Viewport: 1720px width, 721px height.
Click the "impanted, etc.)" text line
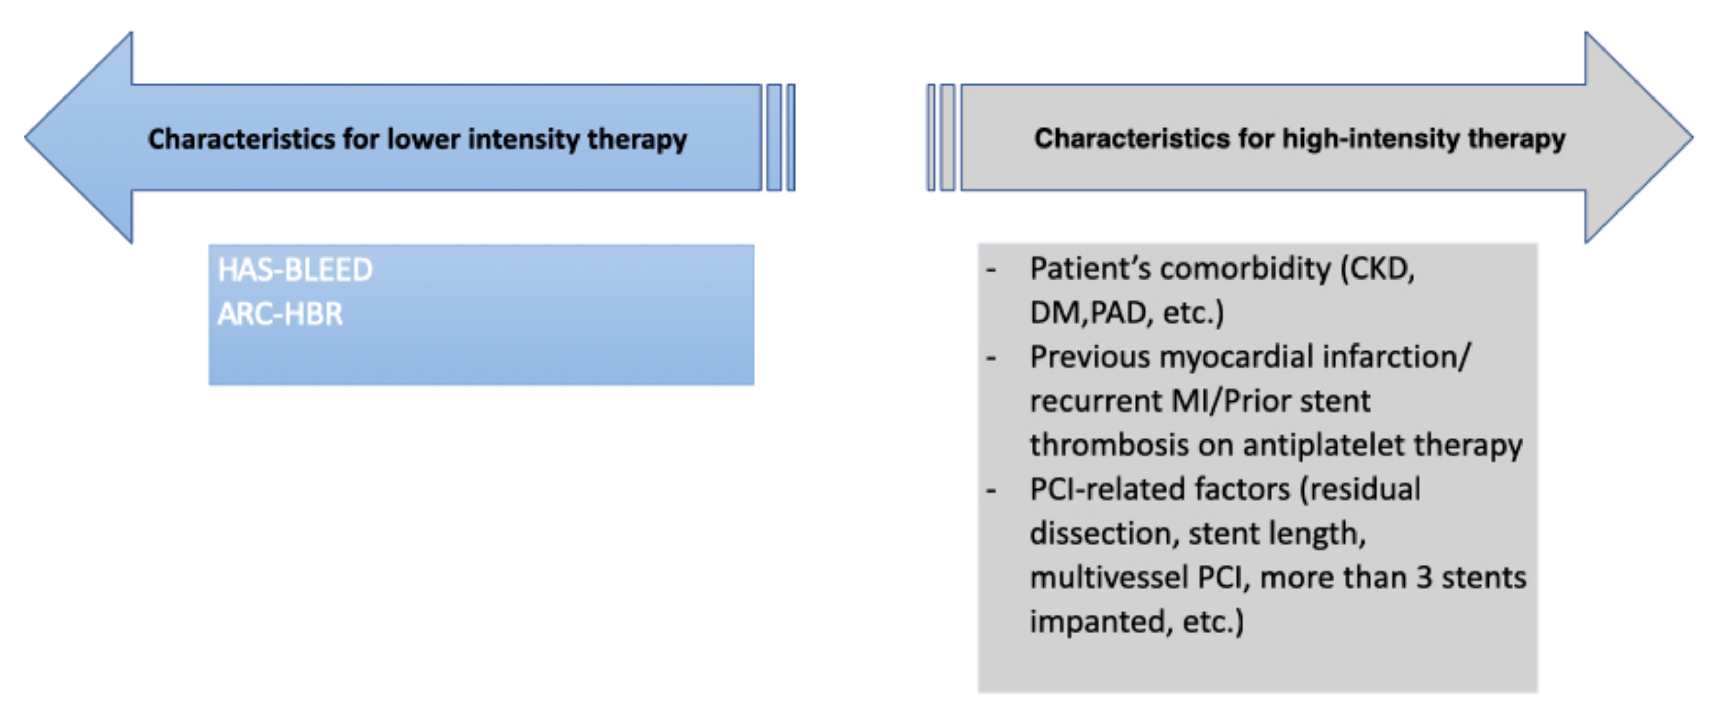[x=1136, y=621]
